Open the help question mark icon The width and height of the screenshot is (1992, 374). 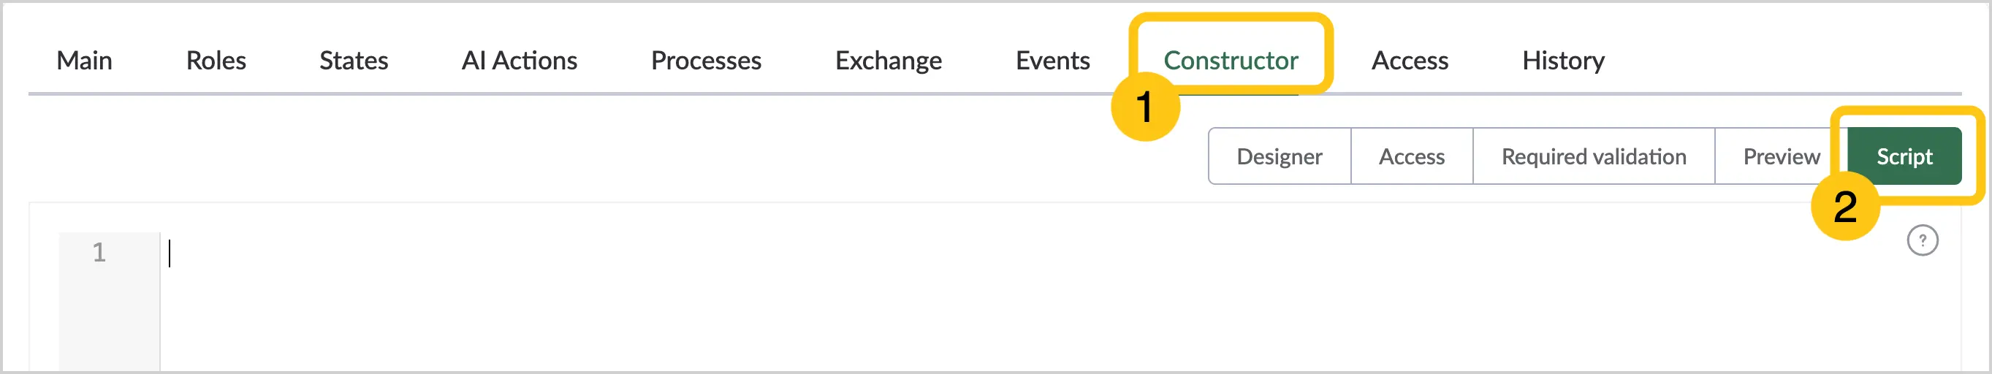[x=1923, y=240]
